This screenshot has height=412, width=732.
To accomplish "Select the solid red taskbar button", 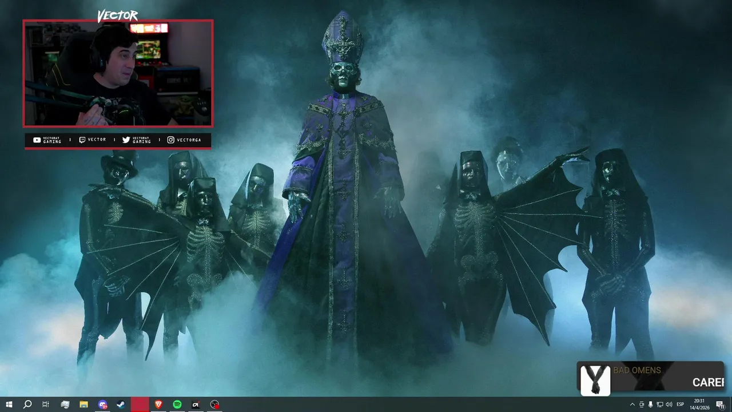I will click(140, 405).
